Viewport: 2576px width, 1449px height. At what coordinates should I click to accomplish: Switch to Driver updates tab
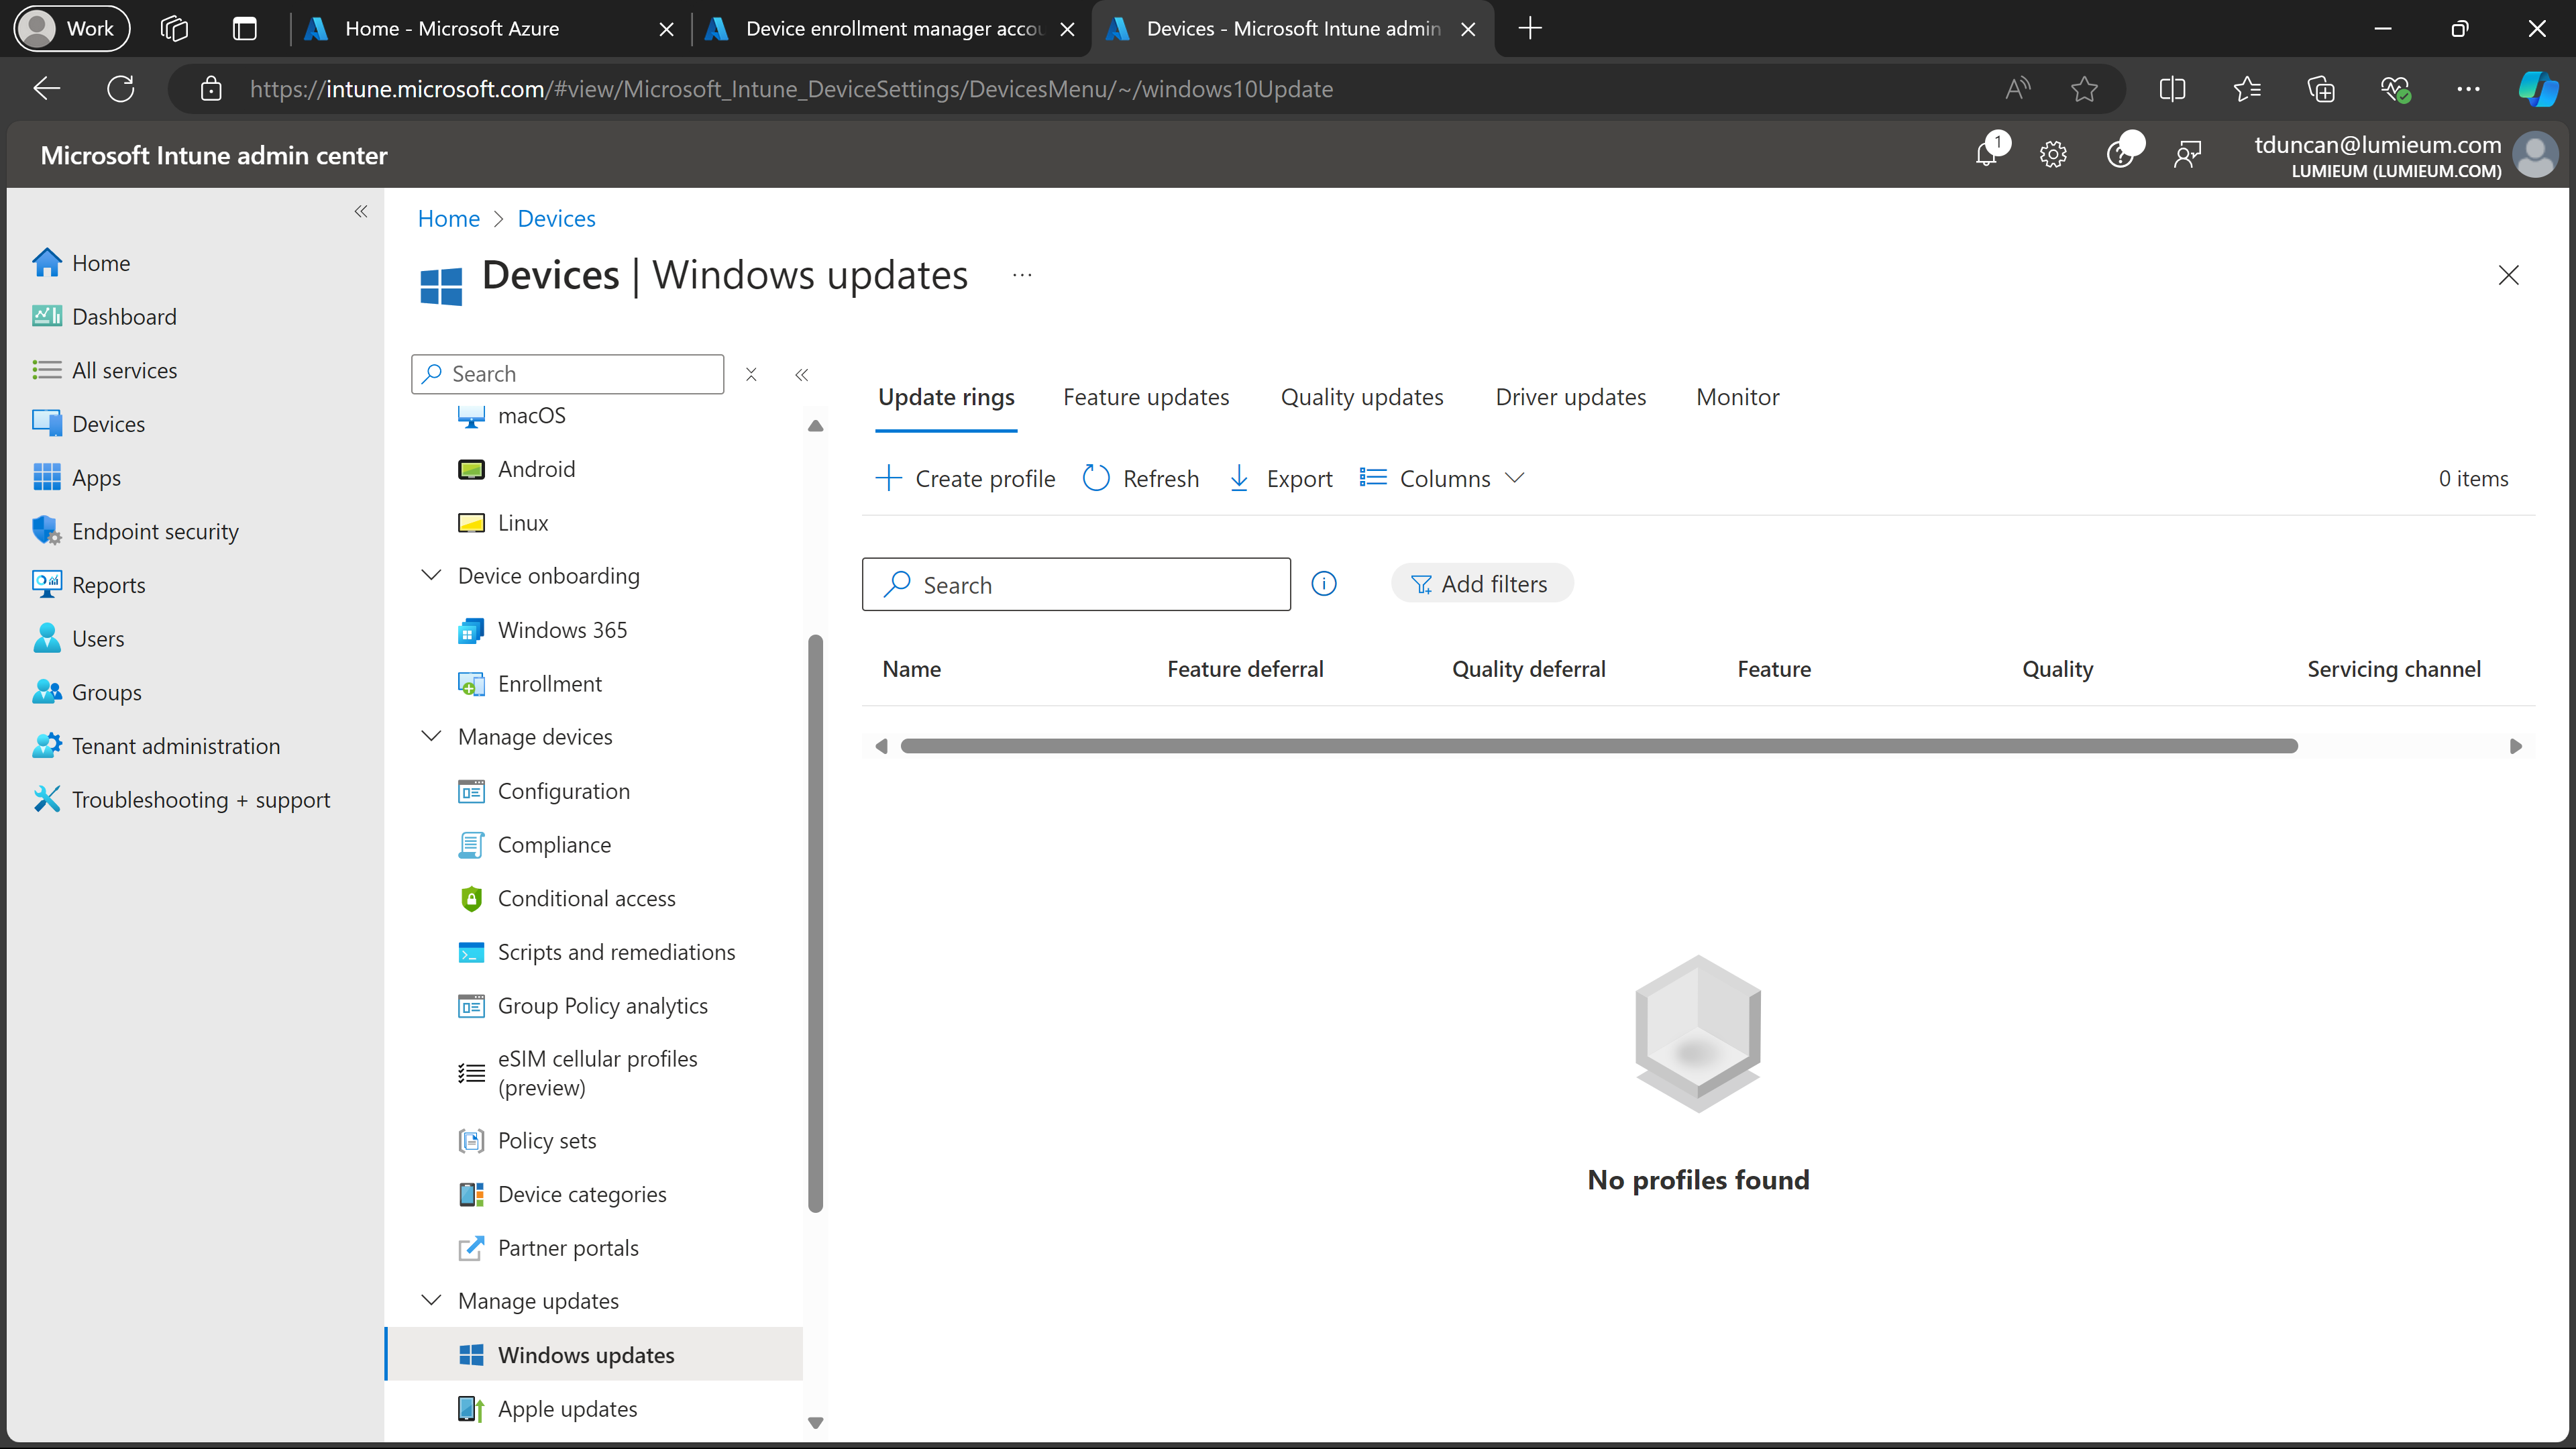click(1570, 397)
